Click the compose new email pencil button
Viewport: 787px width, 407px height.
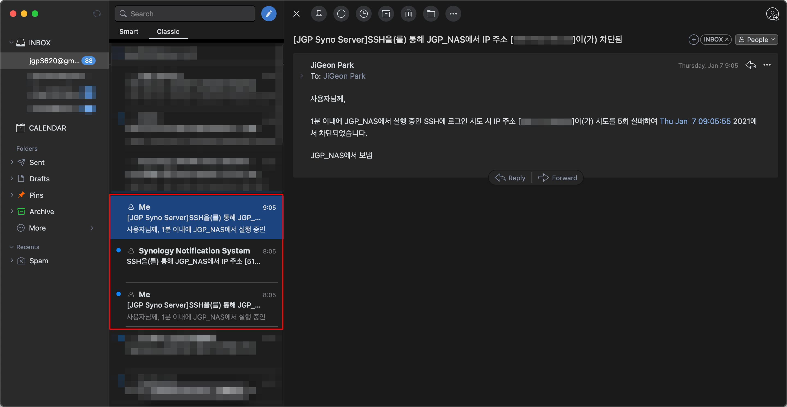click(269, 14)
